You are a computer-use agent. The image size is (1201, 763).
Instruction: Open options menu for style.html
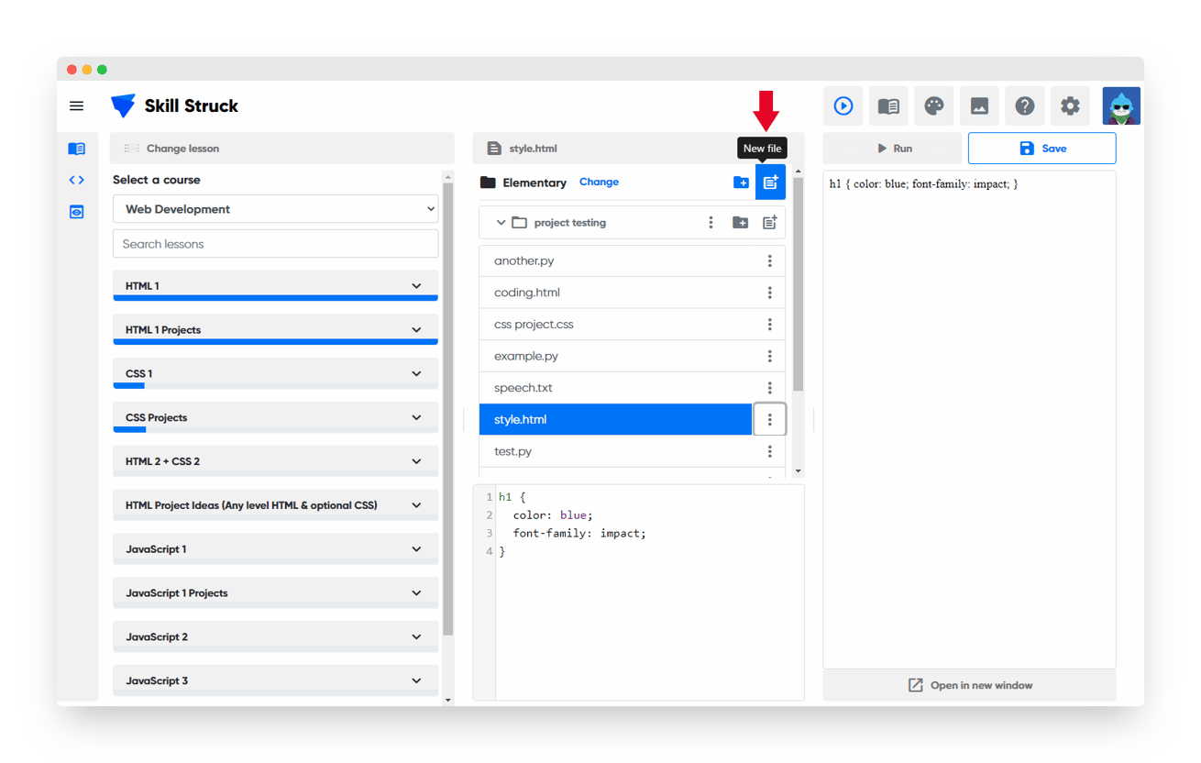click(x=770, y=420)
